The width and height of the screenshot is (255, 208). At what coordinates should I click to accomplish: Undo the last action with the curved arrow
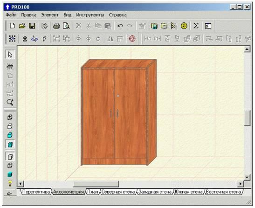point(120,26)
